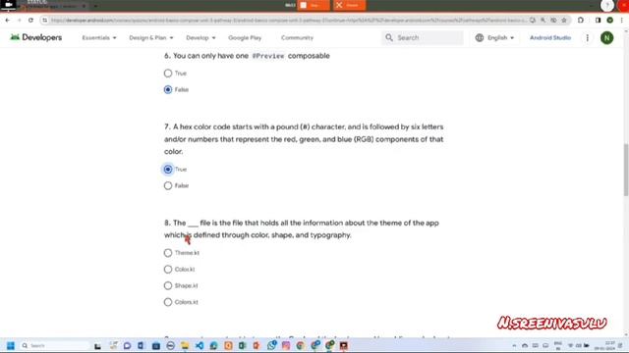
Task: Open the PowerPoint icon in taskbar
Action: [x=257, y=345]
